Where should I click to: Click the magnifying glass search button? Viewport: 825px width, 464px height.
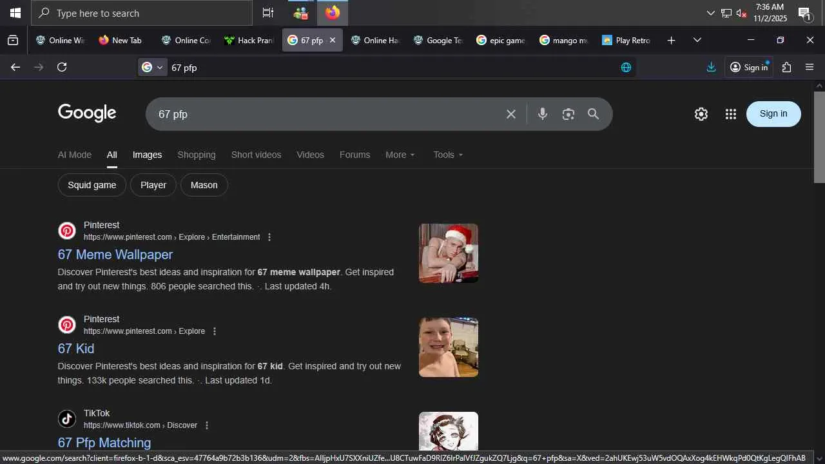pos(594,114)
